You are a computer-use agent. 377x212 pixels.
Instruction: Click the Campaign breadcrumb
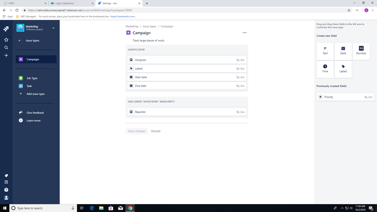[167, 26]
